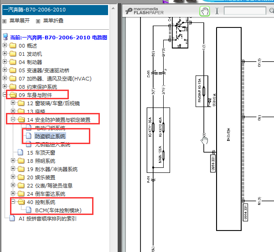Focus the FlashPaper search text field
Viewport: 274px width, 252px height.
click(x=245, y=11)
